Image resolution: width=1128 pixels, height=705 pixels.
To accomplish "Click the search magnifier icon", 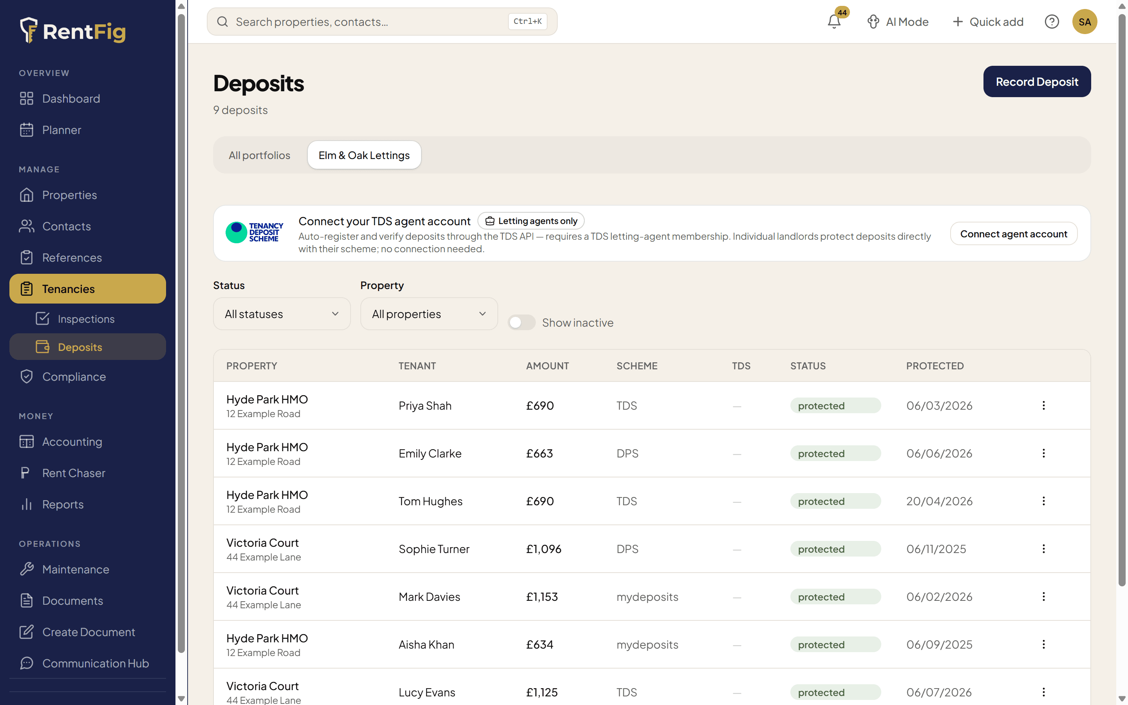I will 222,22.
